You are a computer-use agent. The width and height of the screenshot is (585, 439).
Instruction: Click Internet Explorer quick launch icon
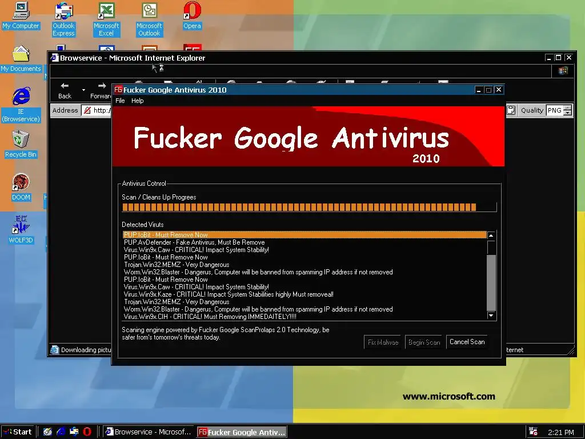coord(61,432)
